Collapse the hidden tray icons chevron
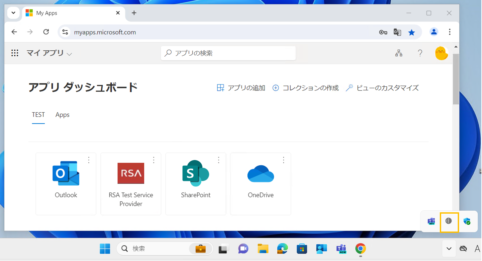 pyautogui.click(x=449, y=249)
